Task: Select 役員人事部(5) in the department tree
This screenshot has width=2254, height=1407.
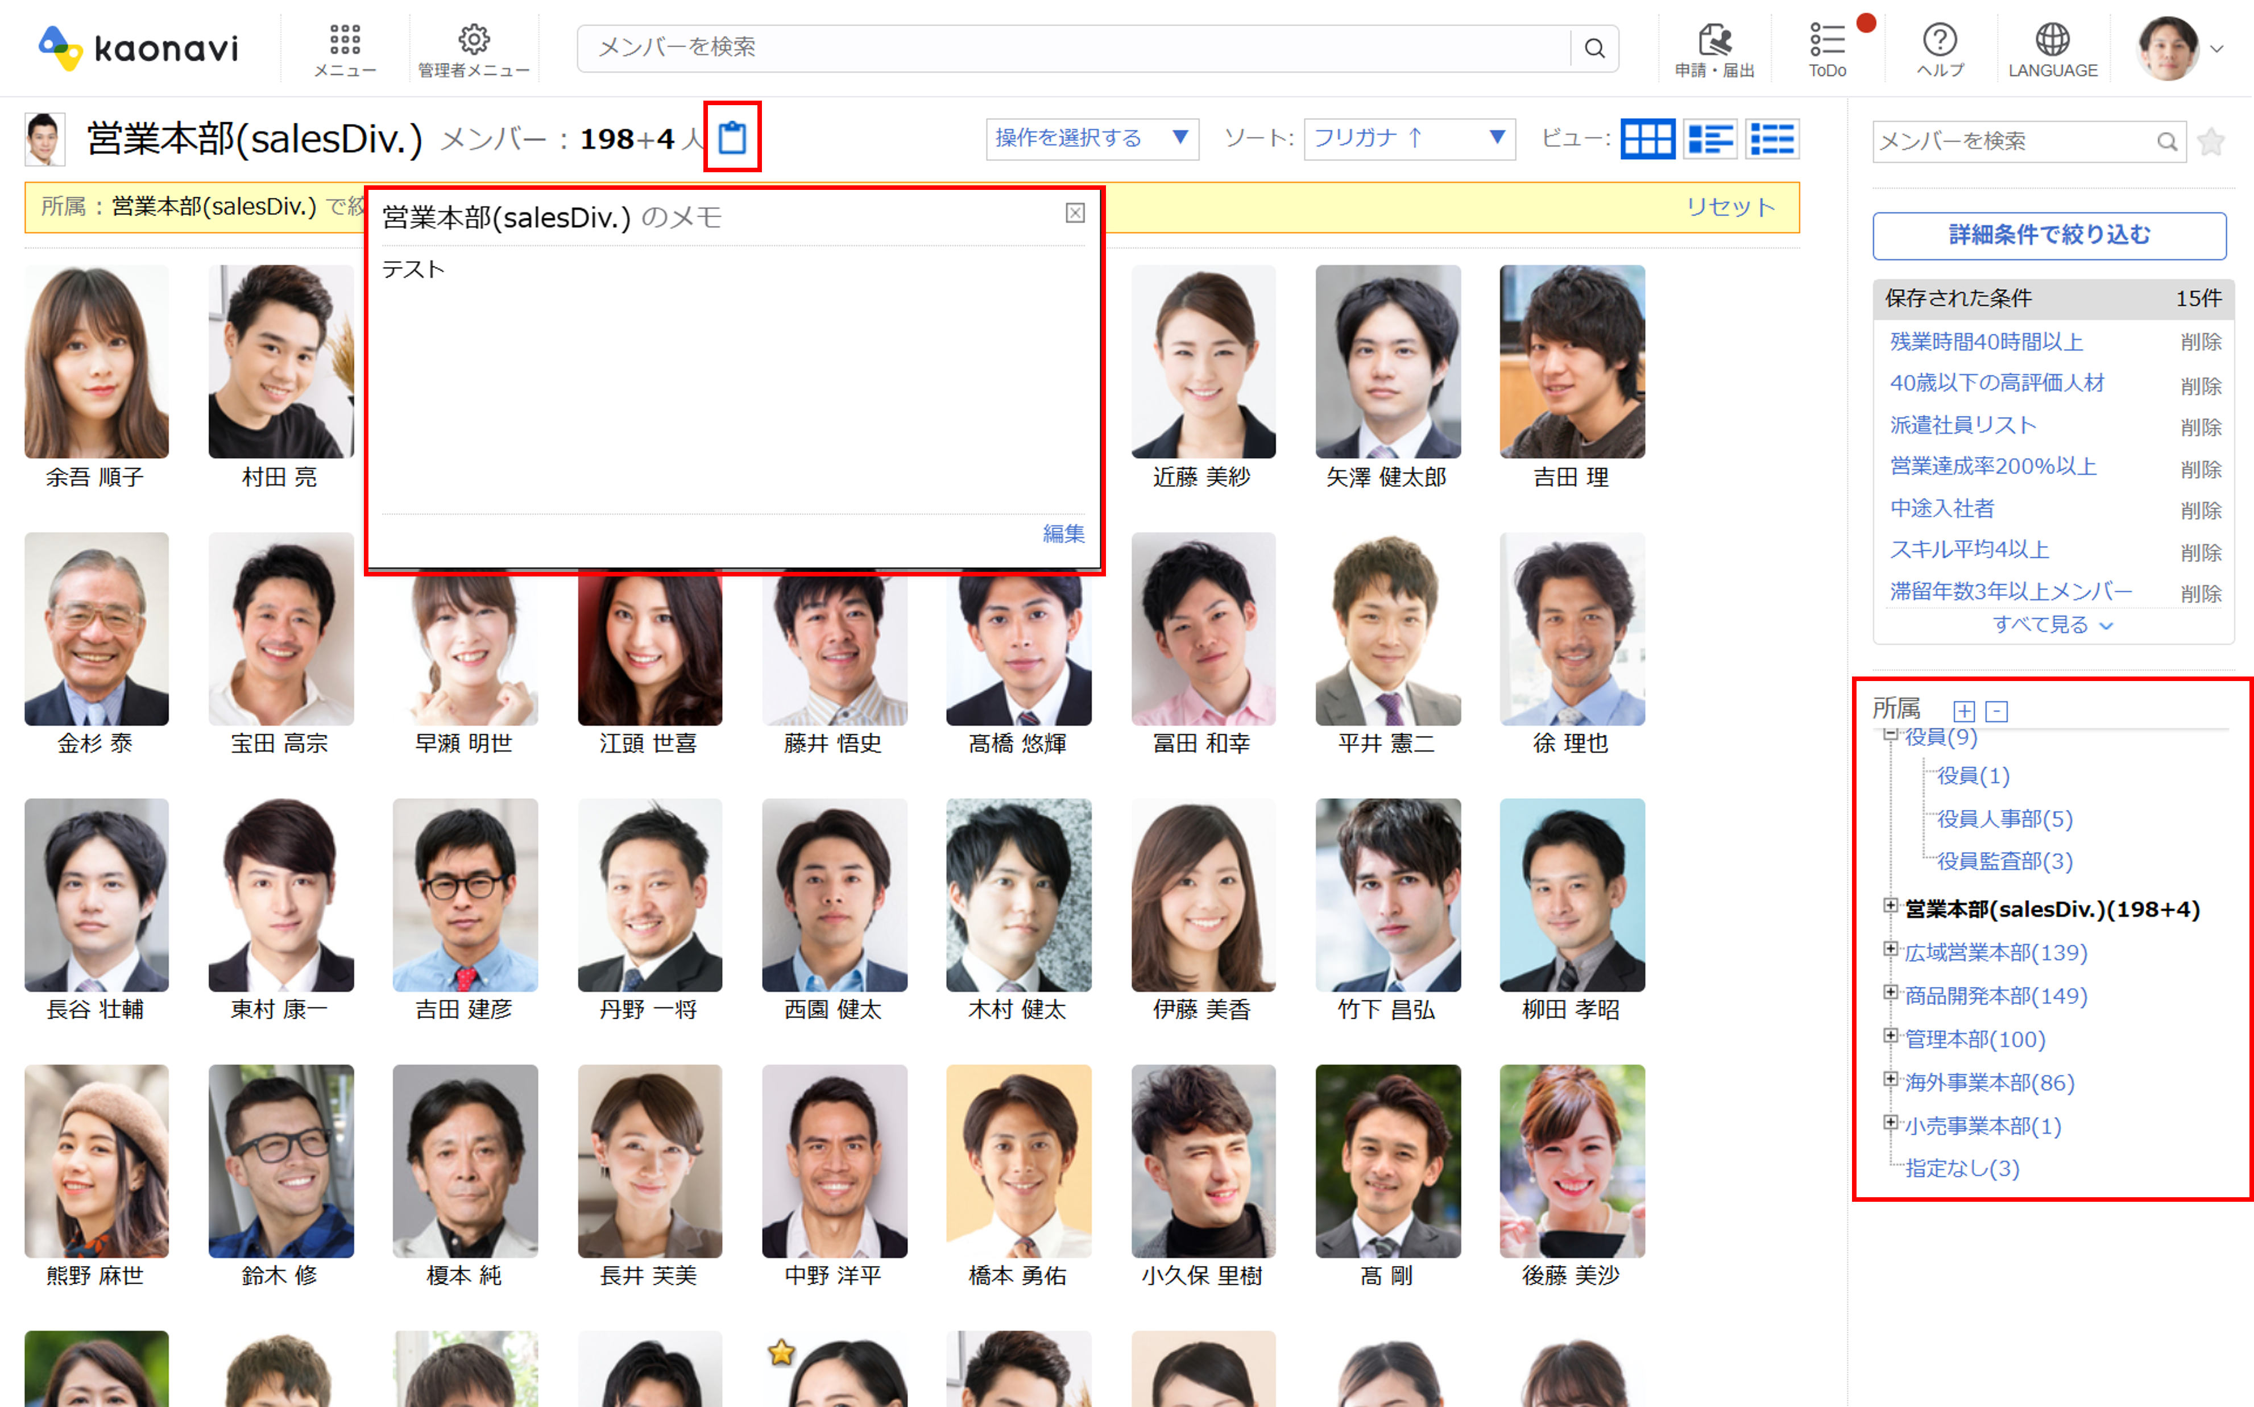Action: click(2004, 819)
